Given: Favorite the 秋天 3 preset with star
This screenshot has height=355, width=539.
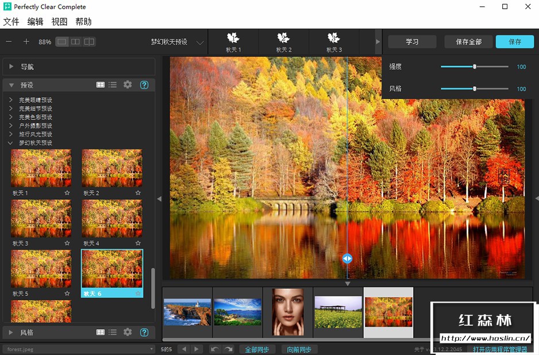Looking at the screenshot, I should 67,243.
